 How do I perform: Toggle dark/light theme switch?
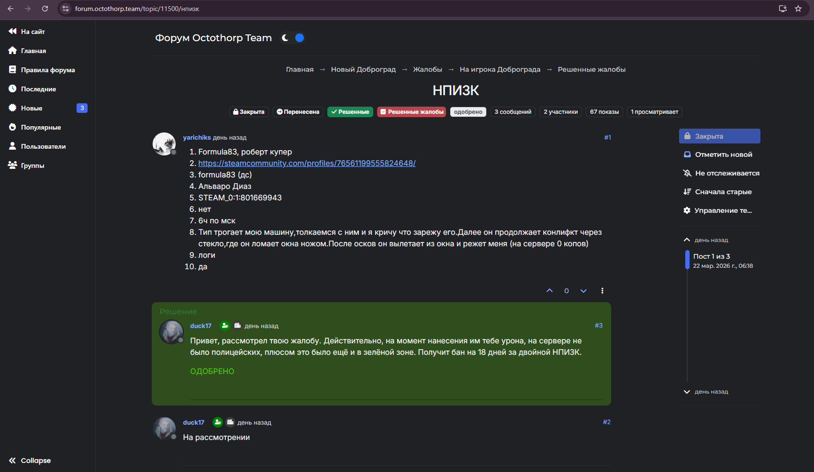(293, 38)
